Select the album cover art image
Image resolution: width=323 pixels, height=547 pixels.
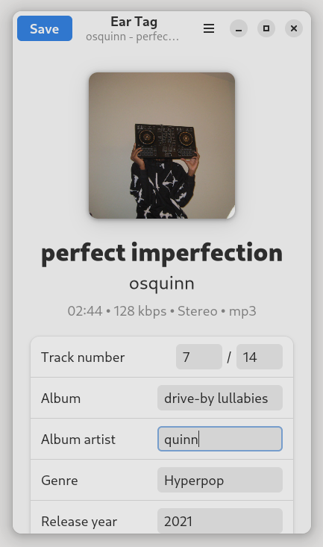(x=162, y=146)
